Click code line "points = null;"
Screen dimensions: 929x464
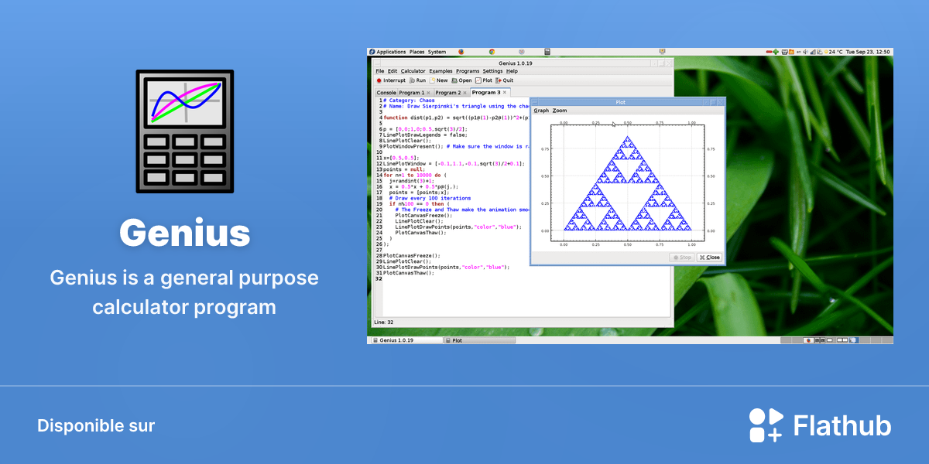coord(404,169)
